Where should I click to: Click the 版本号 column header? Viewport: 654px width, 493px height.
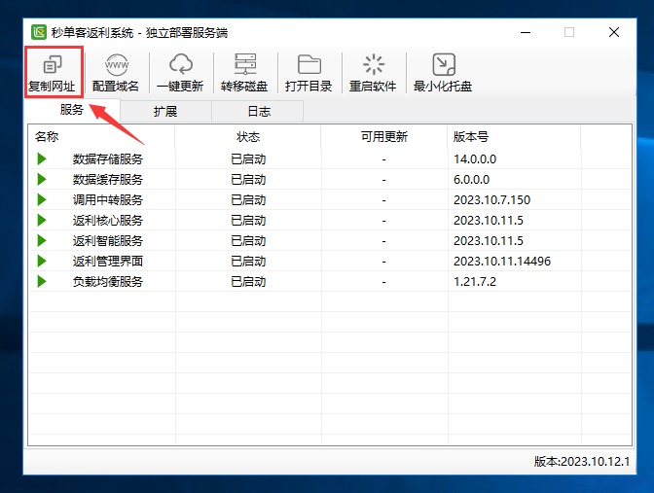click(514, 137)
